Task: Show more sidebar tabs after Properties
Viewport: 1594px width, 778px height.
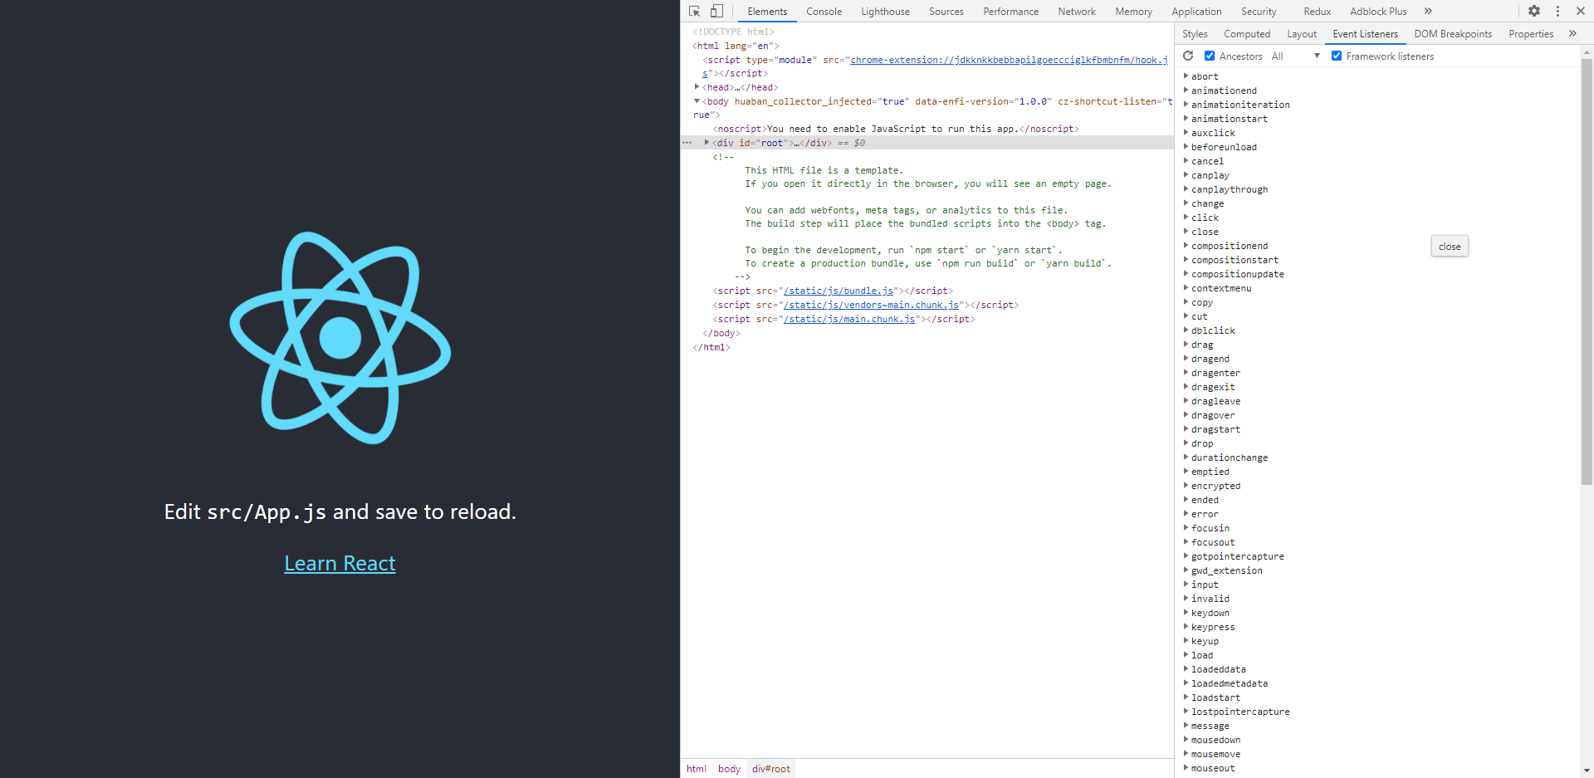Action: (1572, 34)
